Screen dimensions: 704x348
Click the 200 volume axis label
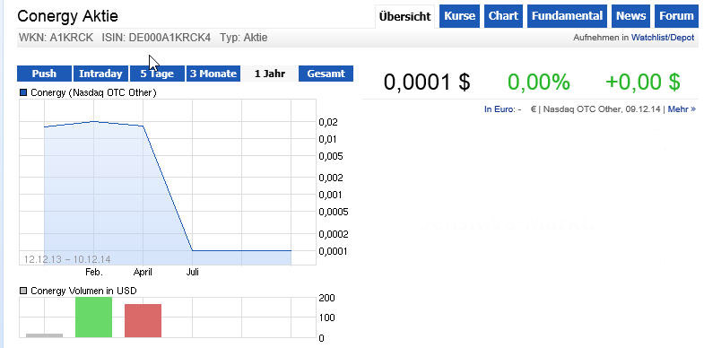coord(326,298)
